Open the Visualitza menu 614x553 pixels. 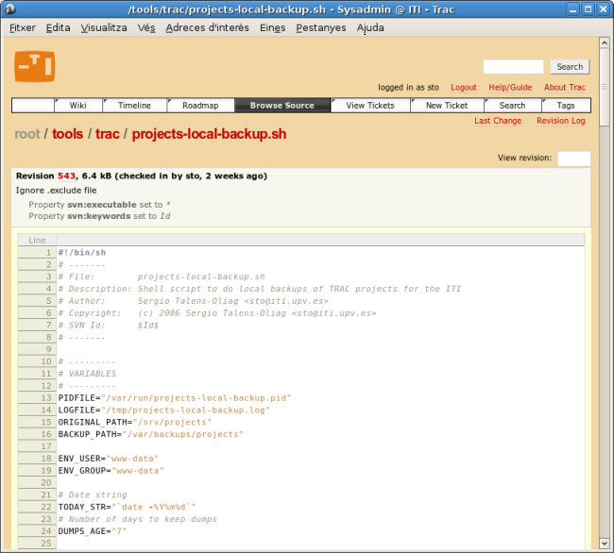pyautogui.click(x=104, y=27)
